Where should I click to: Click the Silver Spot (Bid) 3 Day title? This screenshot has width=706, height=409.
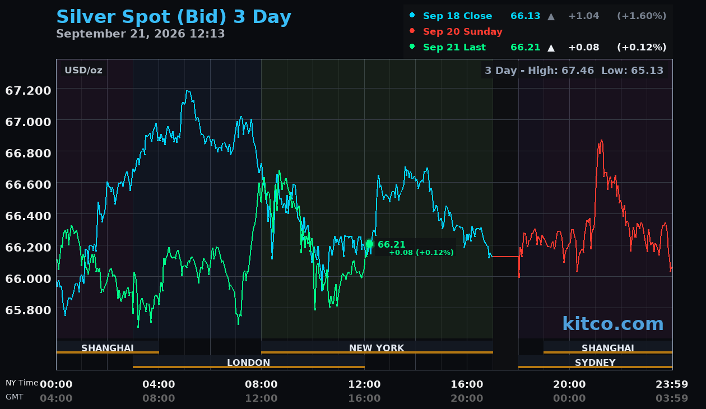(174, 17)
